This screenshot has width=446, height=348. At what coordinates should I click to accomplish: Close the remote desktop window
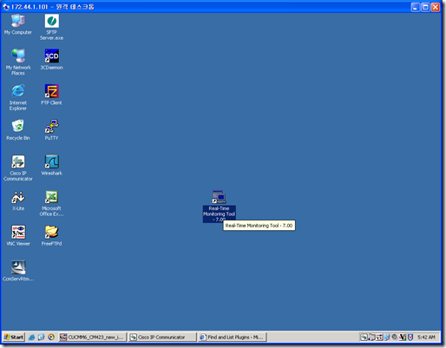(436, 7)
